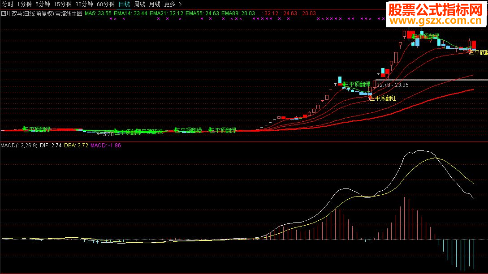Click the EMA21: 32.12 indicator value
This screenshot has width=488, height=274.
click(166, 13)
